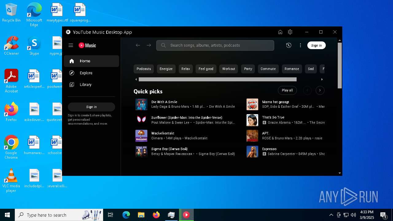This screenshot has width=393, height=221.
Task: Open Windows Start menu
Action: (7, 215)
